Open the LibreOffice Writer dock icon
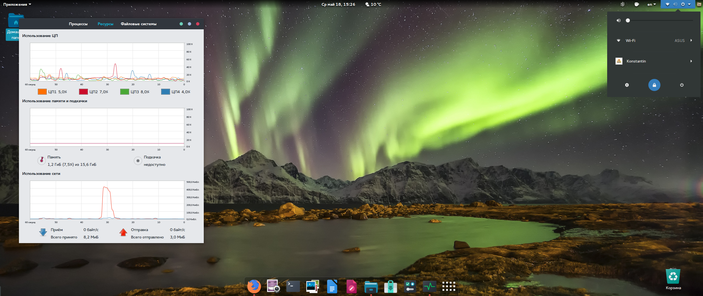Image resolution: width=703 pixels, height=296 pixels. click(332, 286)
